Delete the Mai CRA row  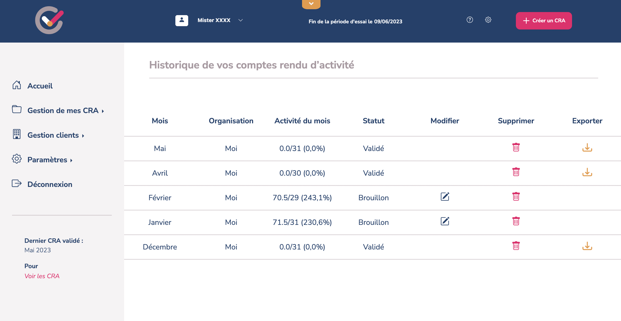(516, 147)
